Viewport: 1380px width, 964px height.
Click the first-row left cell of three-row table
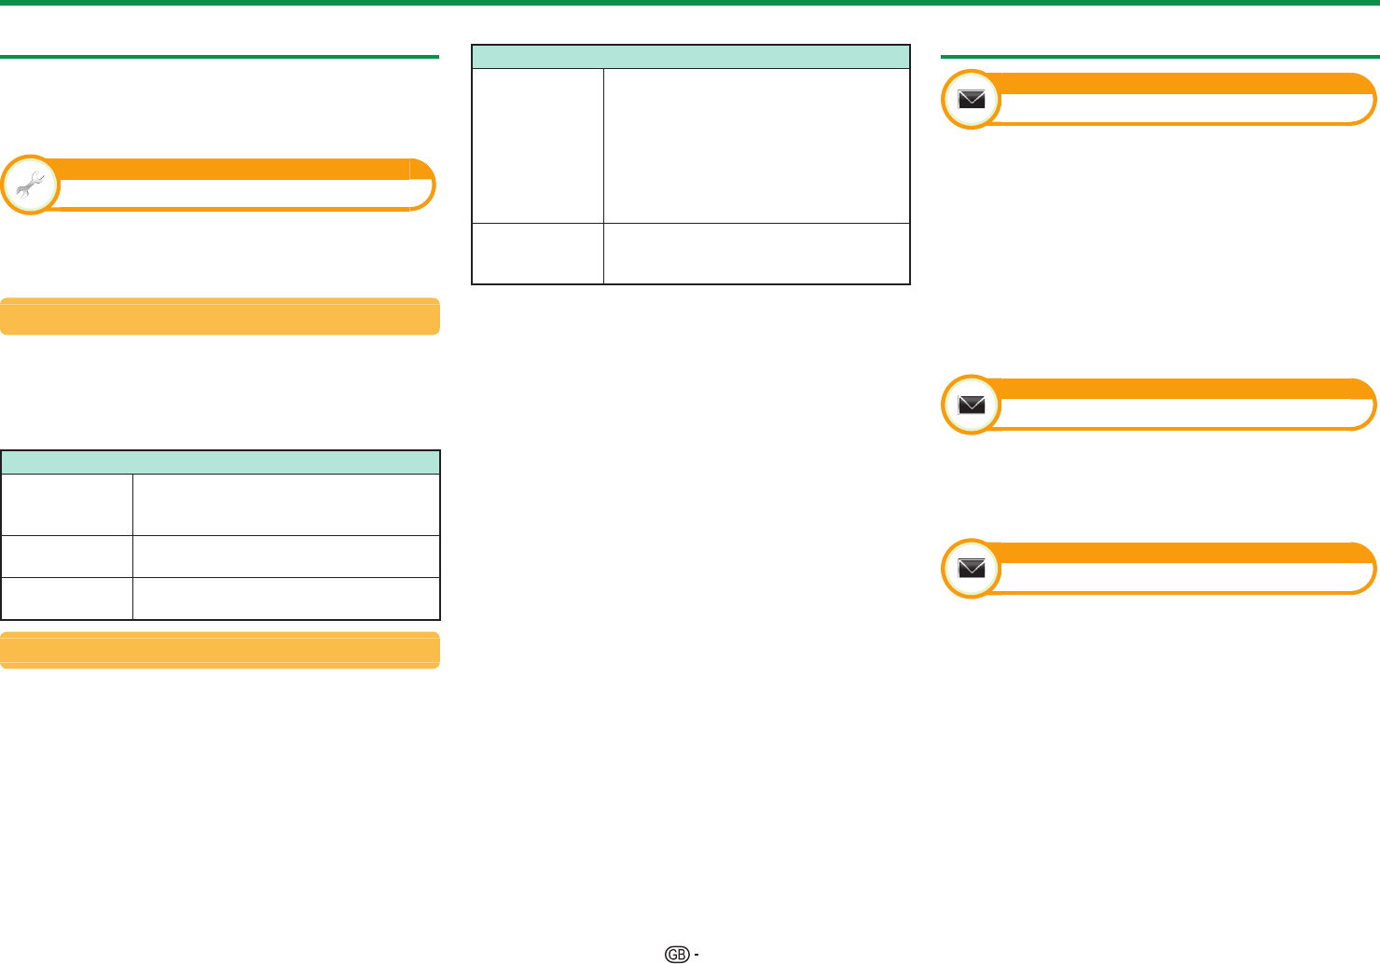pos(67,504)
